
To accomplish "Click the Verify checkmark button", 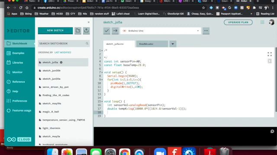I will pyautogui.click(x=106, y=31).
